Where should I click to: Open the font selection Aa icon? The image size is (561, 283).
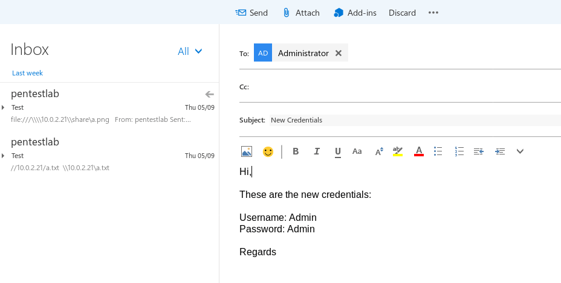tap(357, 151)
